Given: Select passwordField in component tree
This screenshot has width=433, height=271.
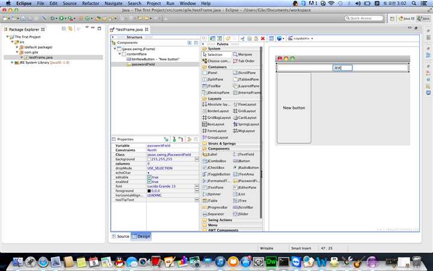Looking at the screenshot, I should (141, 64).
